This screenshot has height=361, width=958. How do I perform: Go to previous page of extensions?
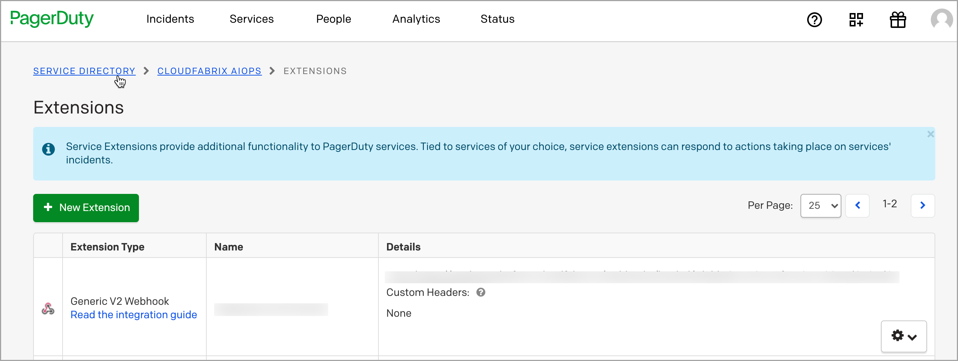[858, 205]
